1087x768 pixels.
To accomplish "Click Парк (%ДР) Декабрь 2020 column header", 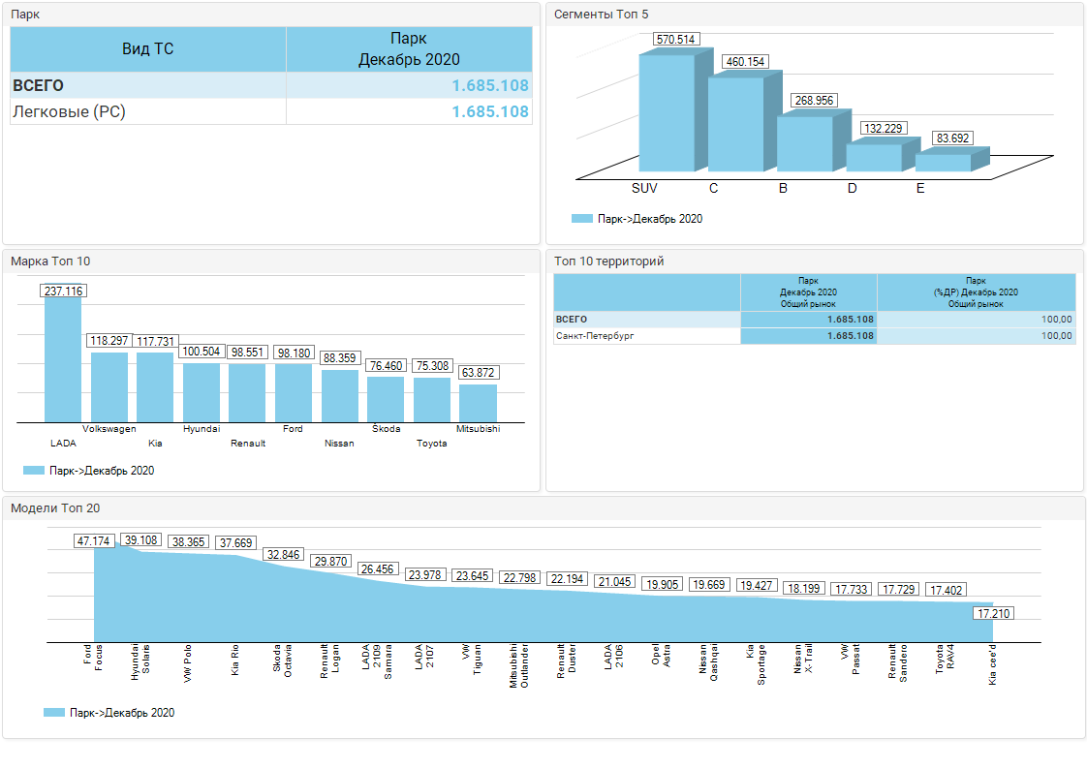I will pos(976,292).
